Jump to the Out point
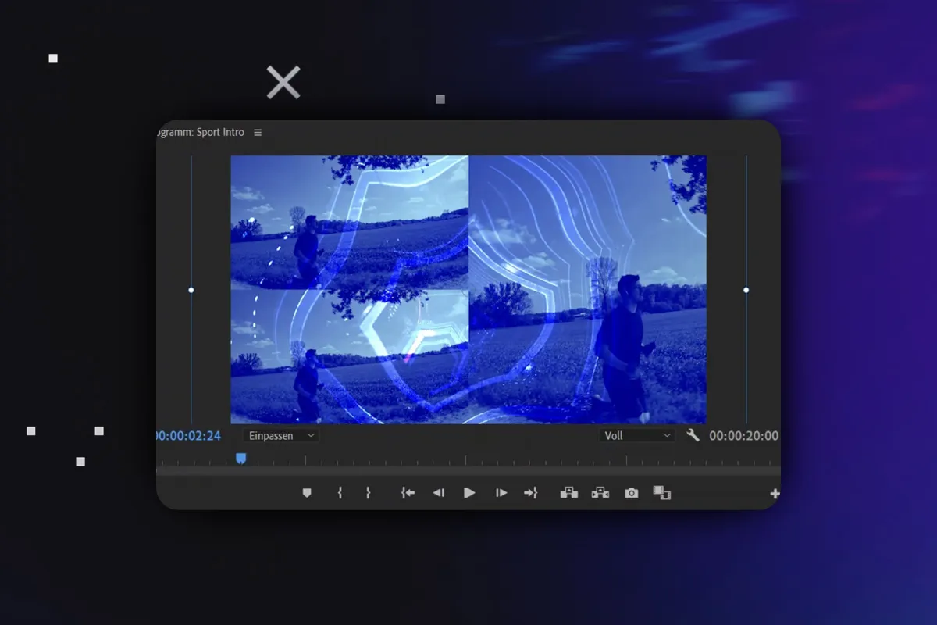This screenshot has height=625, width=937. (531, 493)
